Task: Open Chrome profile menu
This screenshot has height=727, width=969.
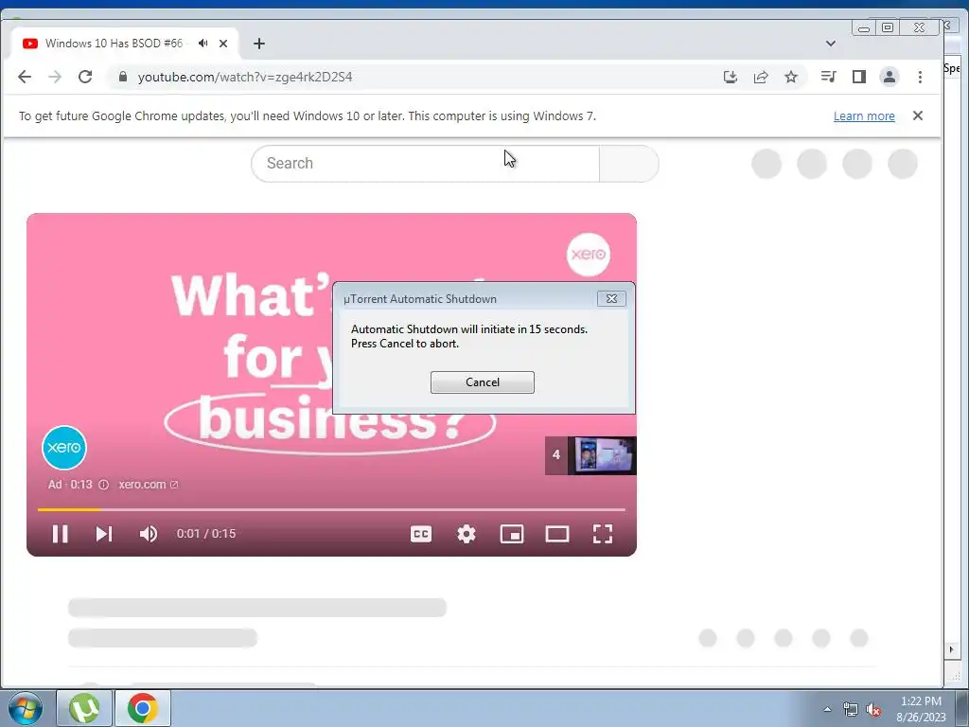Action: click(890, 77)
